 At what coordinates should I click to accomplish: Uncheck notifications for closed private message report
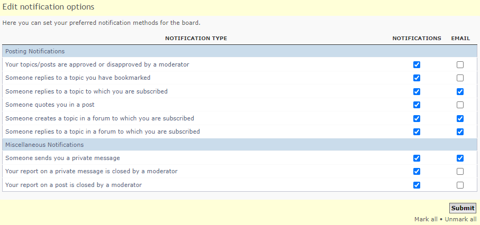click(416, 172)
